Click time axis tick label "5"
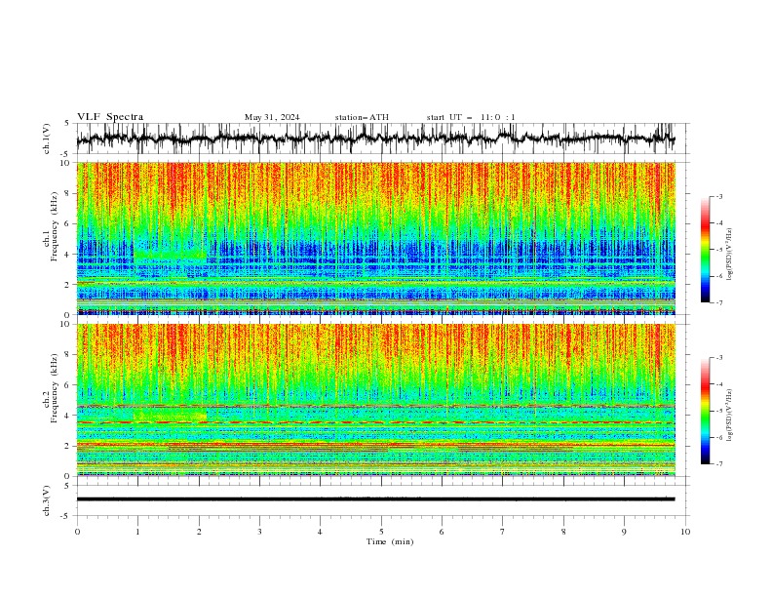The width and height of the screenshot is (772, 597). point(381,532)
